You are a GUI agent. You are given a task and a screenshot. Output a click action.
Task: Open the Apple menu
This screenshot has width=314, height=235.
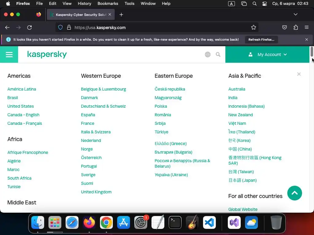click(x=8, y=3)
